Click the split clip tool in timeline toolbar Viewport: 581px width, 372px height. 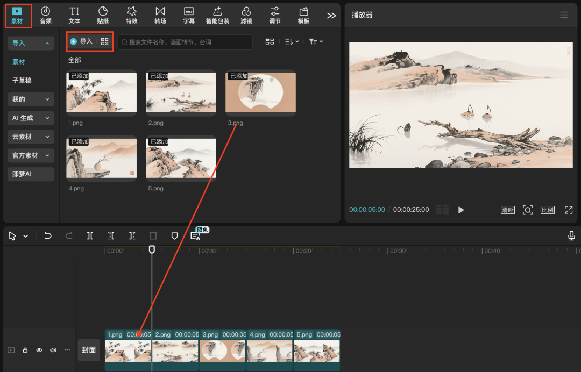tap(90, 235)
